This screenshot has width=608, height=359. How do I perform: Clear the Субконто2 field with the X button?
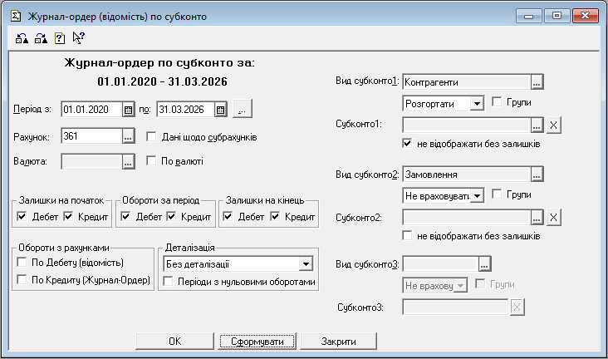pyautogui.click(x=555, y=218)
